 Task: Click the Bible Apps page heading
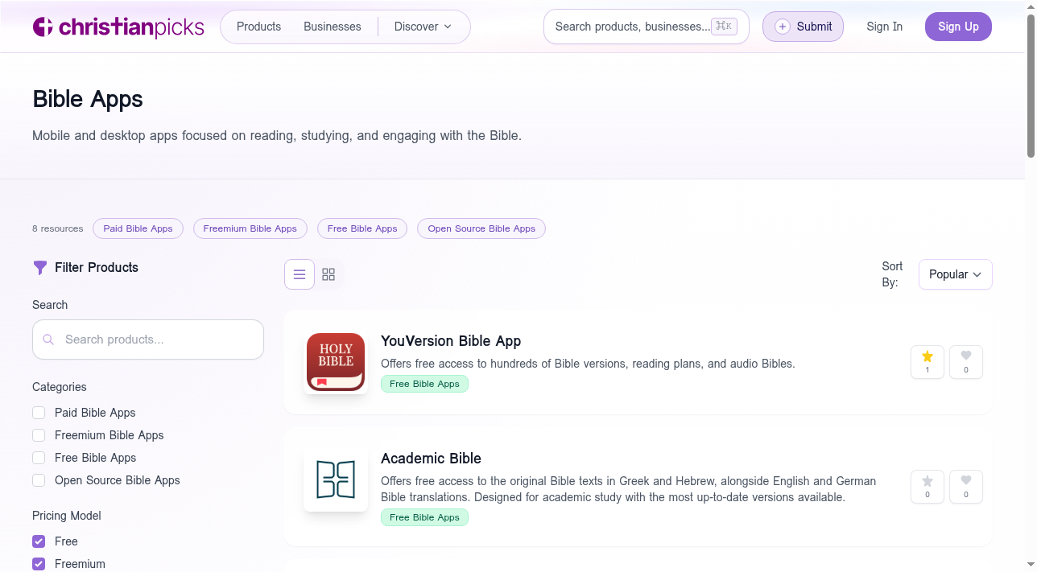(88, 99)
